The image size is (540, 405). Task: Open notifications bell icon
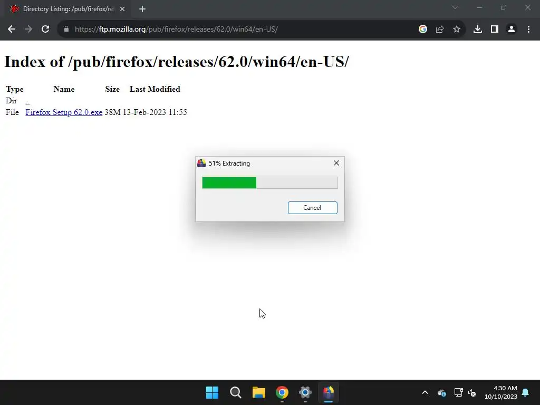coord(526,392)
